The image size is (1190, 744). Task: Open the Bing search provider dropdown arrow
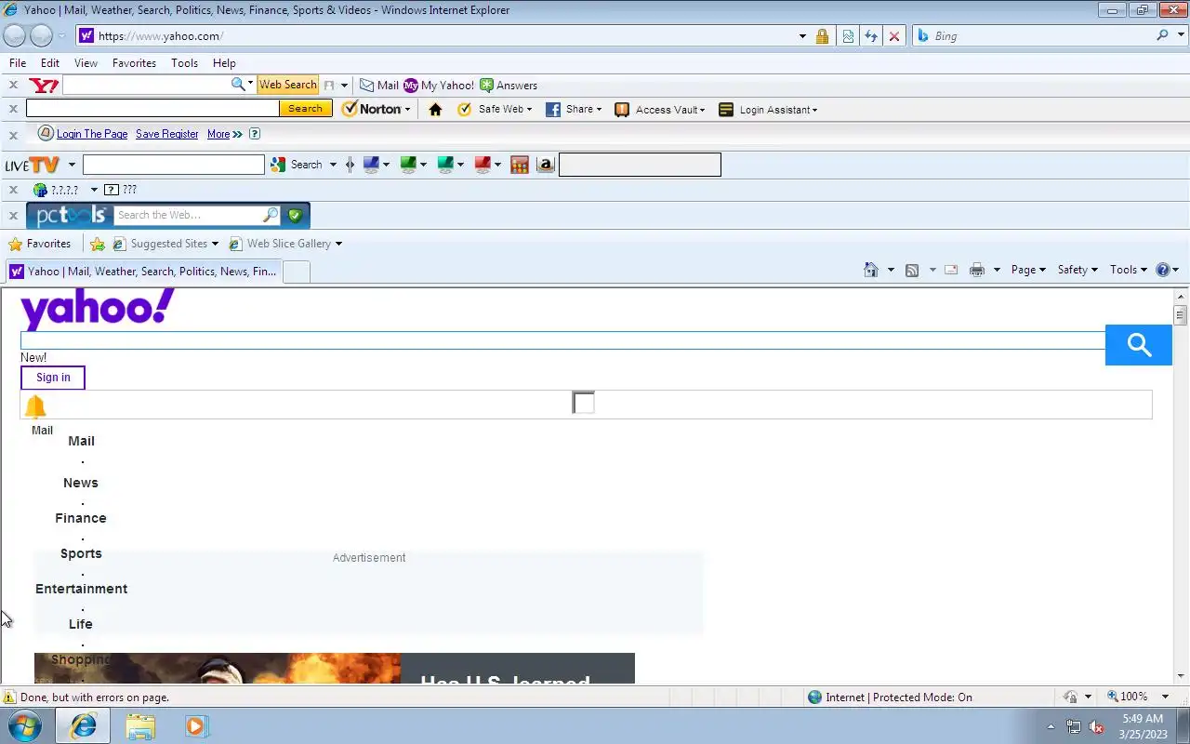(1181, 35)
